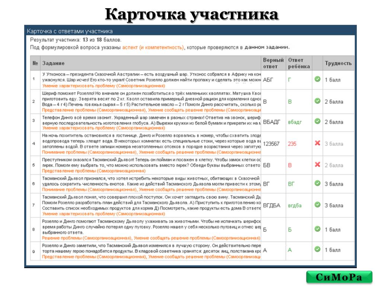Screen dimensions: 381x286
Task: Click difficulty '2 балла' in row 3
Action: (x=334, y=122)
